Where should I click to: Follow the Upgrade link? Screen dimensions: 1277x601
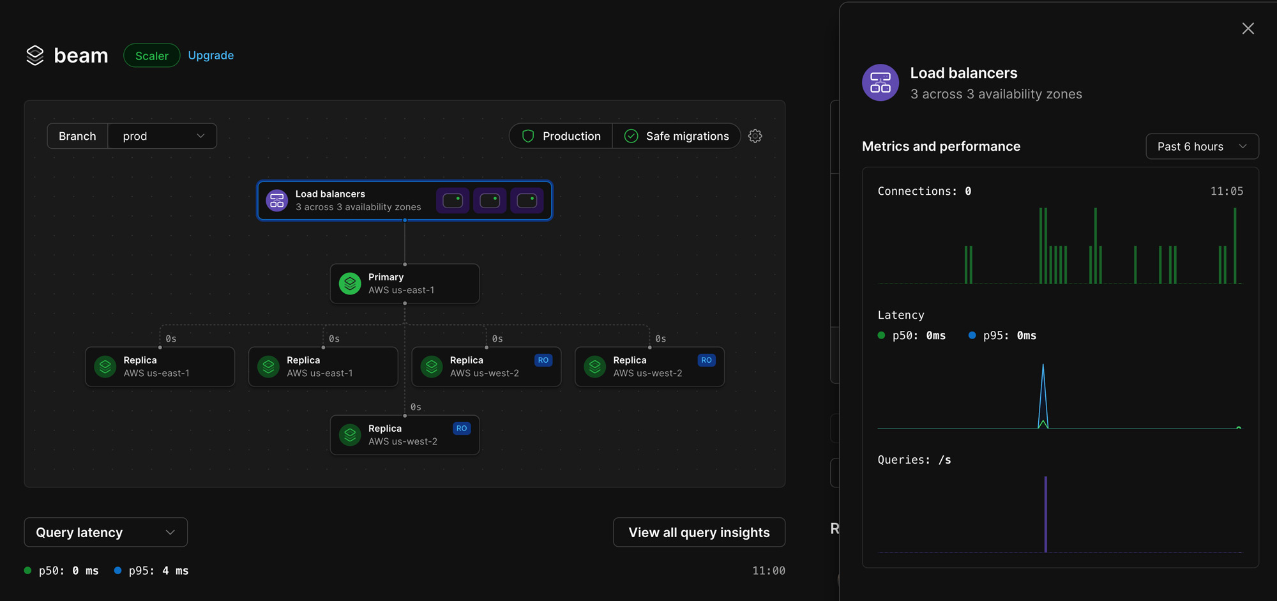coord(211,56)
